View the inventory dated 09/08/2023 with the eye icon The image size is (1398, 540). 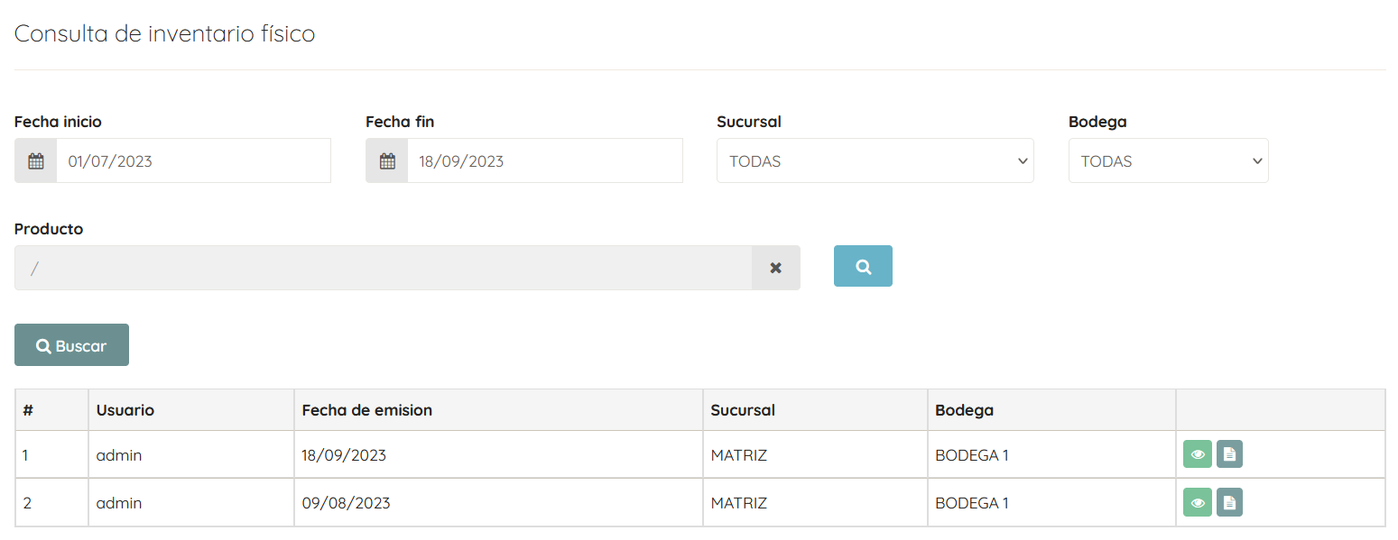pos(1198,502)
